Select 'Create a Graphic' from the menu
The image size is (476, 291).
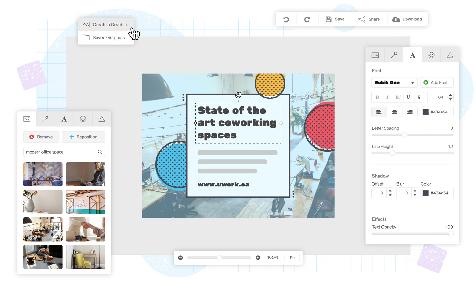pyautogui.click(x=109, y=25)
